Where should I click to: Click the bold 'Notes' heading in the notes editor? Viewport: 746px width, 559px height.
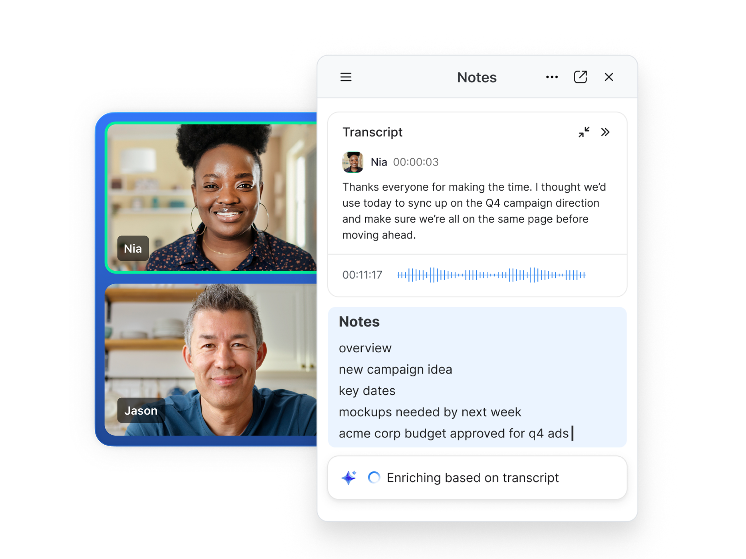(x=359, y=322)
